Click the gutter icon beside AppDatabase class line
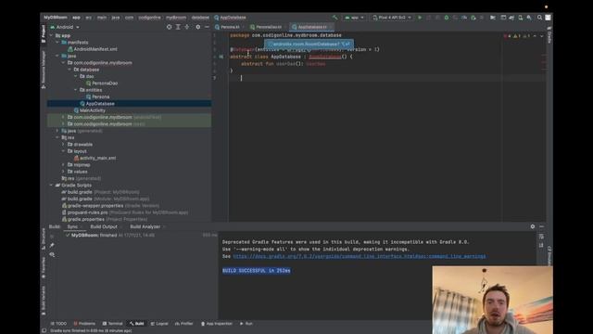The width and height of the screenshot is (593, 334). [x=221, y=57]
